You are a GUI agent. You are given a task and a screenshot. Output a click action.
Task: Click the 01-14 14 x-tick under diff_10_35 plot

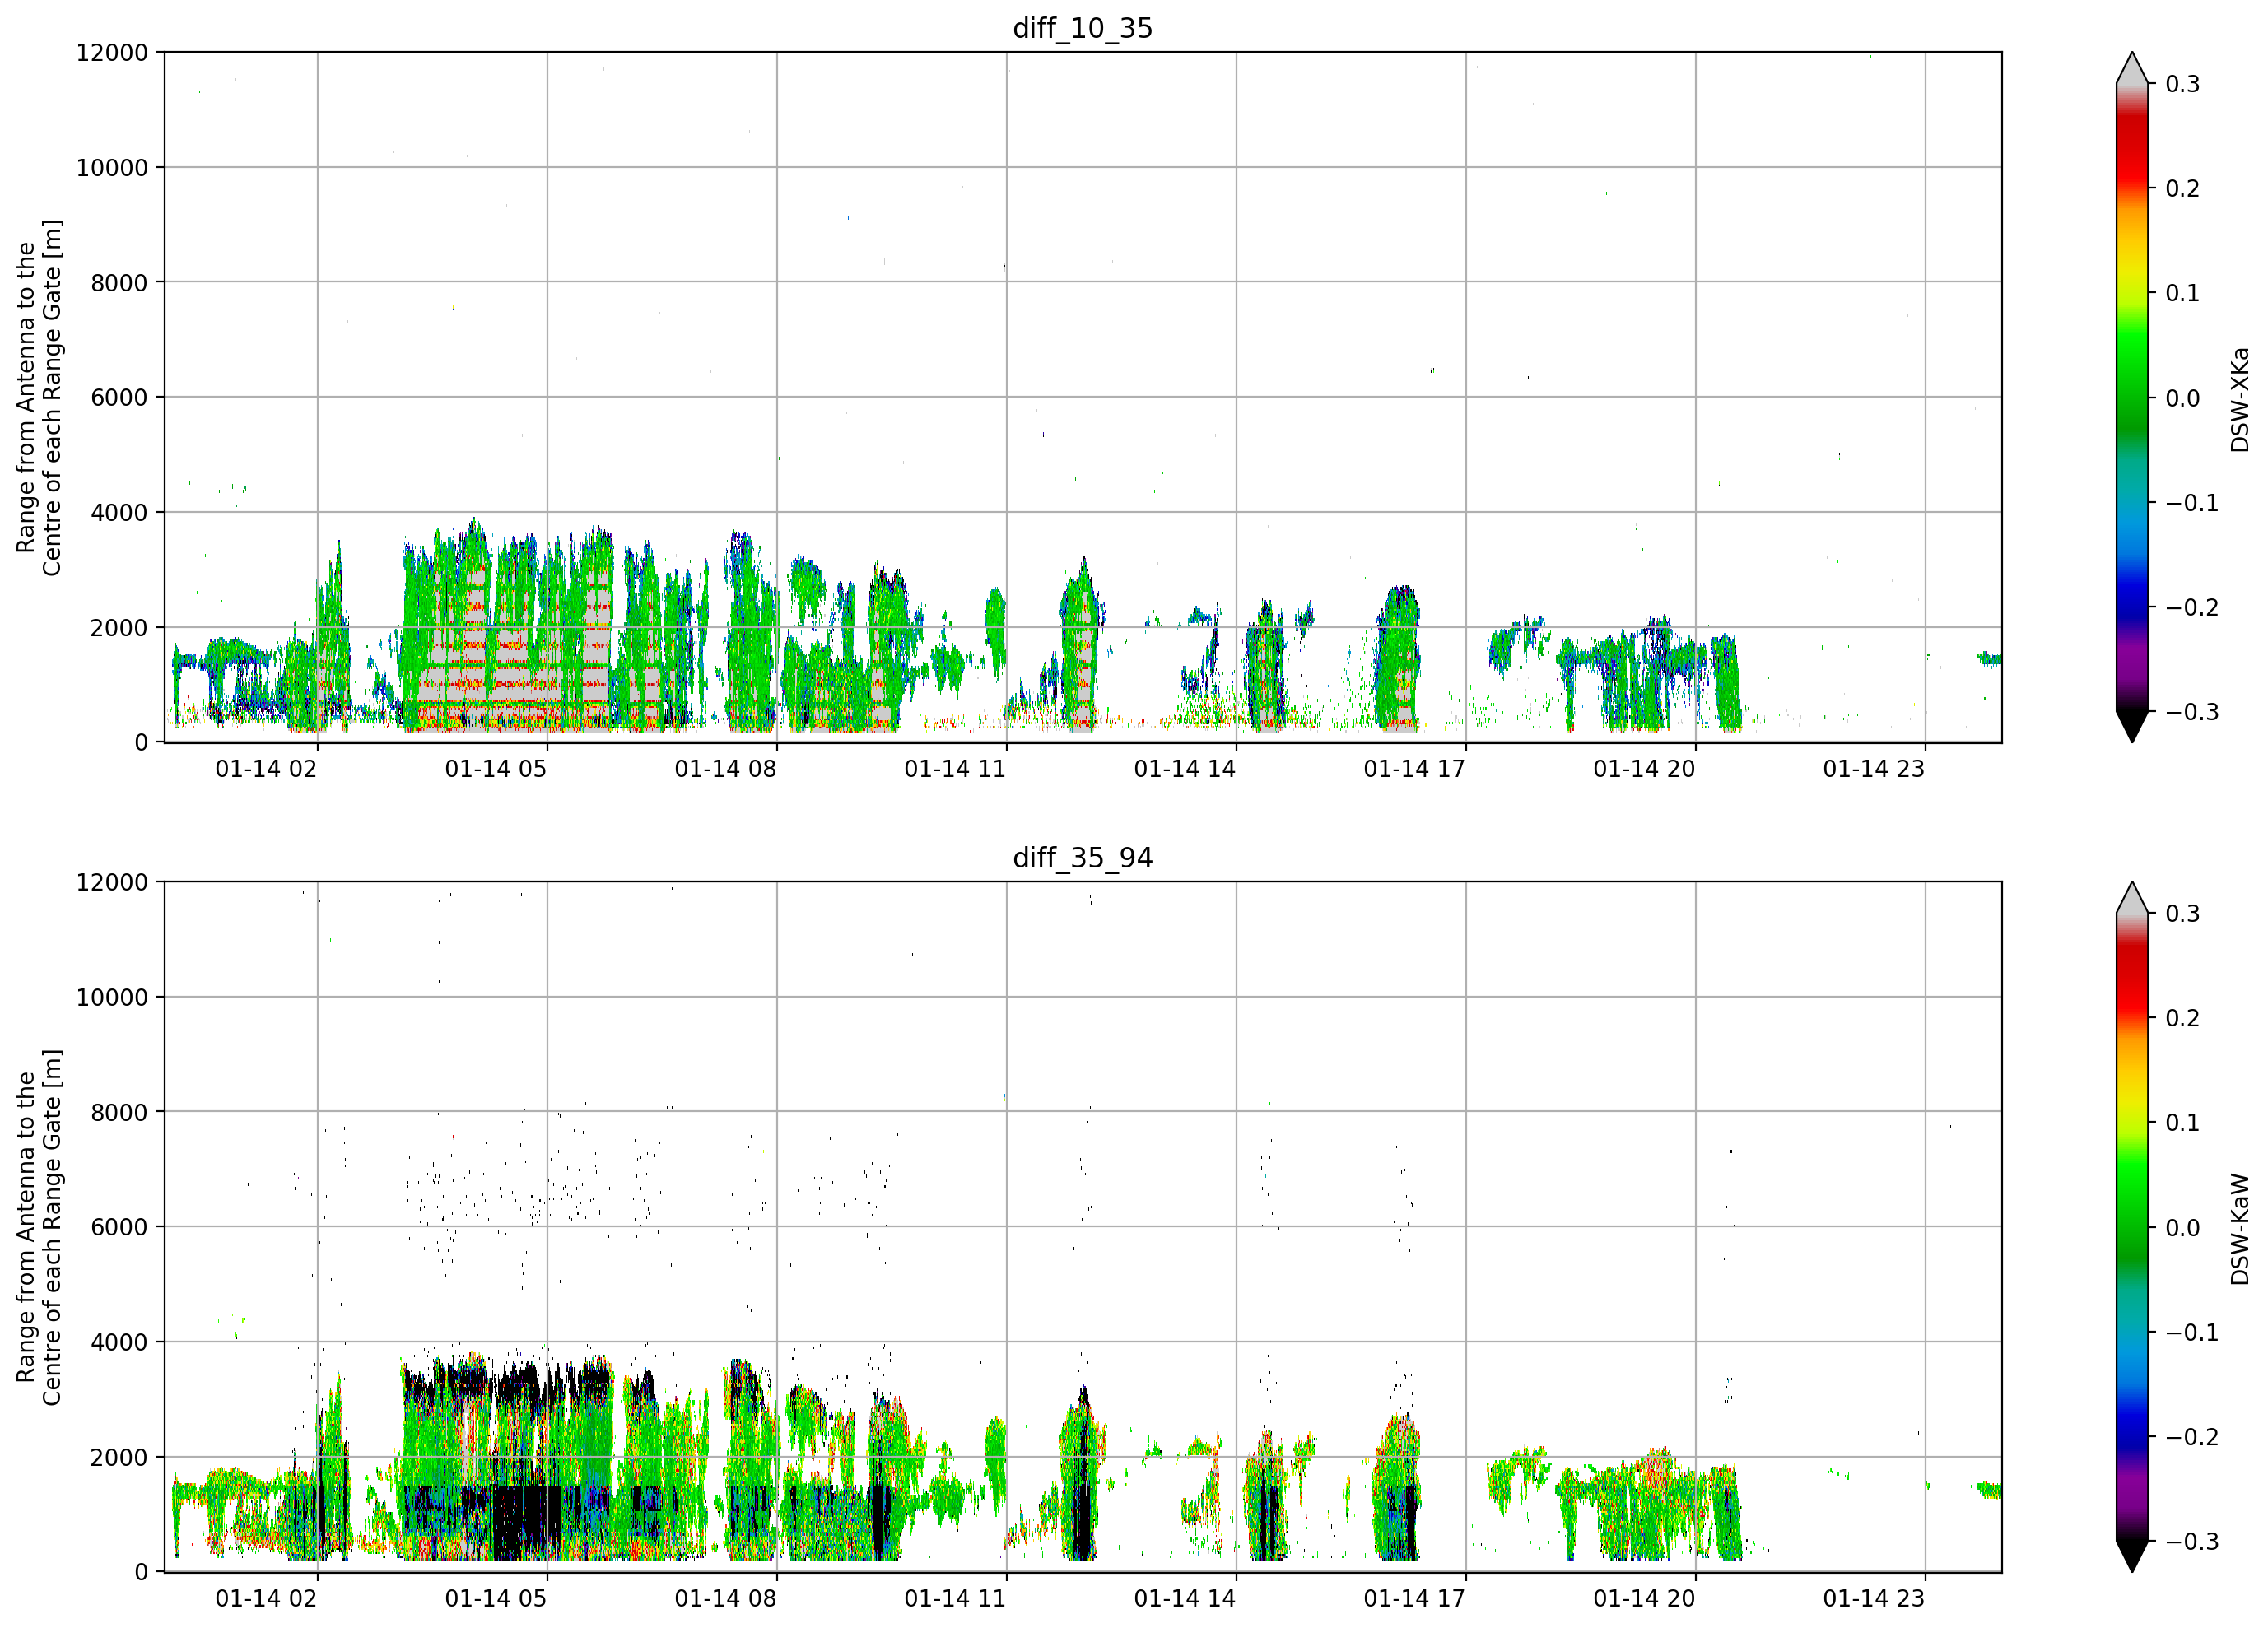(x=1185, y=769)
